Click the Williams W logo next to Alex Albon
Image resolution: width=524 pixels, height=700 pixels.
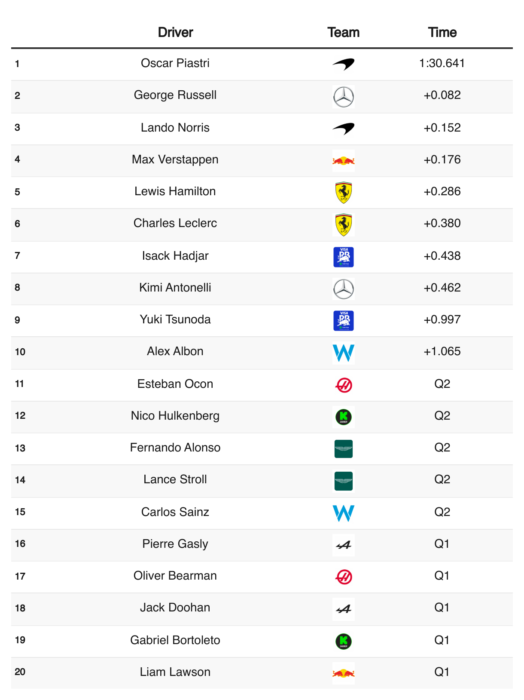(344, 353)
